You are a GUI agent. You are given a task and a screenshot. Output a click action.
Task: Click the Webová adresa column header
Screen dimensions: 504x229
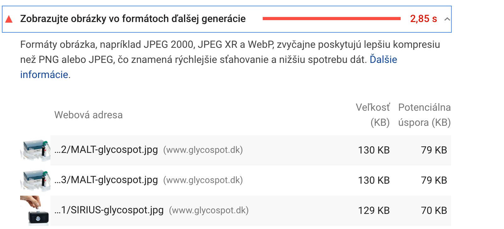coord(89,115)
